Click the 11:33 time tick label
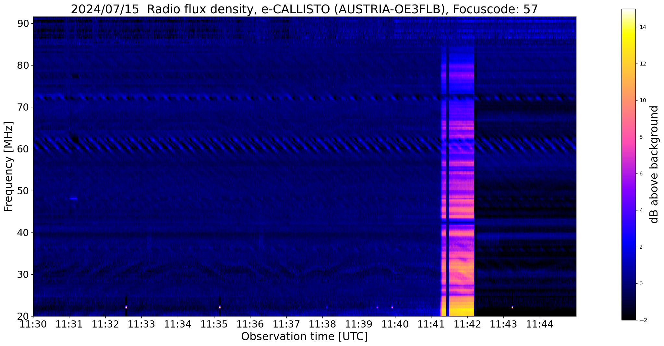Image resolution: width=664 pixels, height=346 pixels. coord(141,324)
